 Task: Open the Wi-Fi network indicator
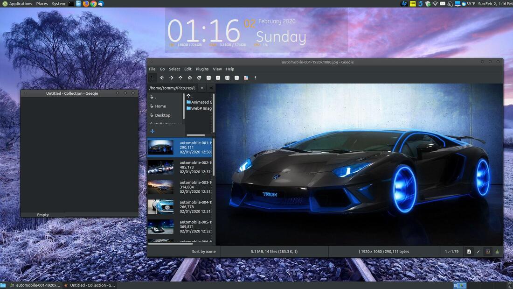435,4
